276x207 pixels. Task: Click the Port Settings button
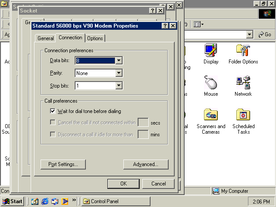63,164
